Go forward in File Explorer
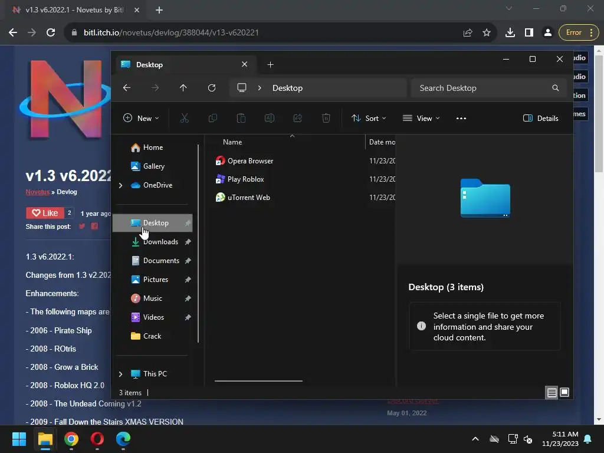Screen dimensions: 604x453 (x=155, y=88)
